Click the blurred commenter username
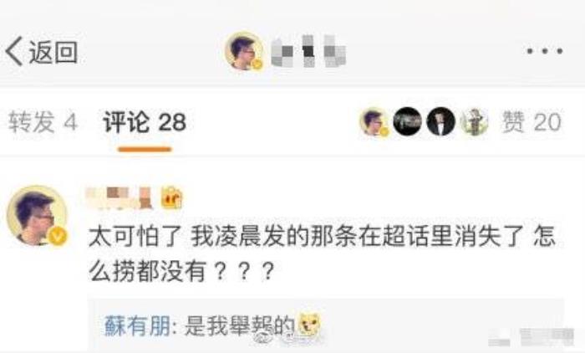The image size is (585, 353). pyautogui.click(x=120, y=198)
